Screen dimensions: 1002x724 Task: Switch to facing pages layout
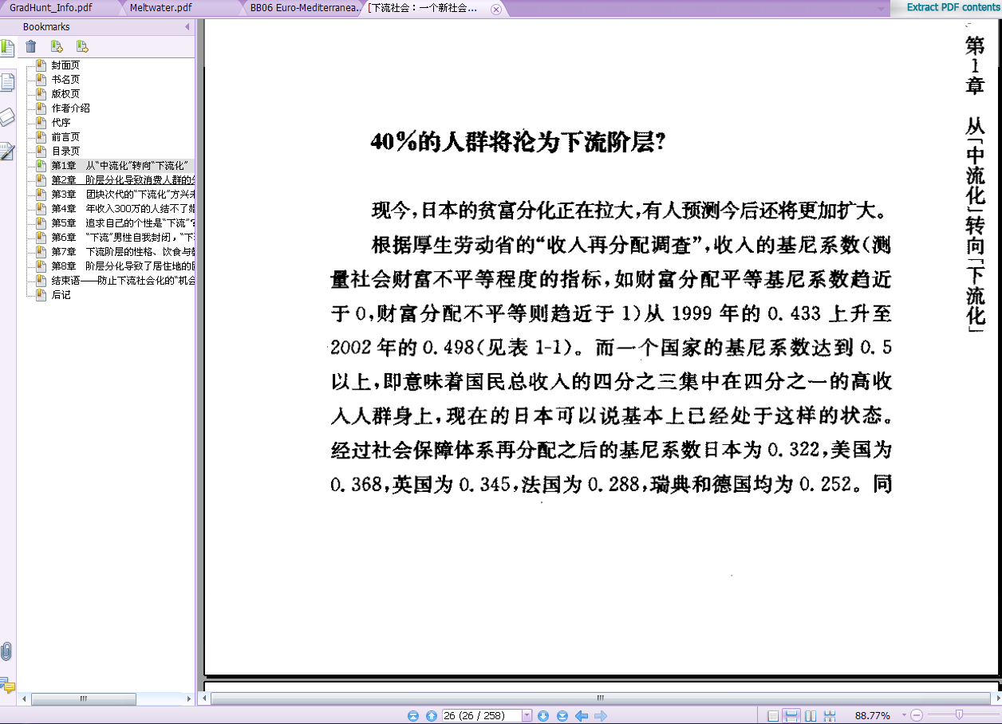point(811,716)
